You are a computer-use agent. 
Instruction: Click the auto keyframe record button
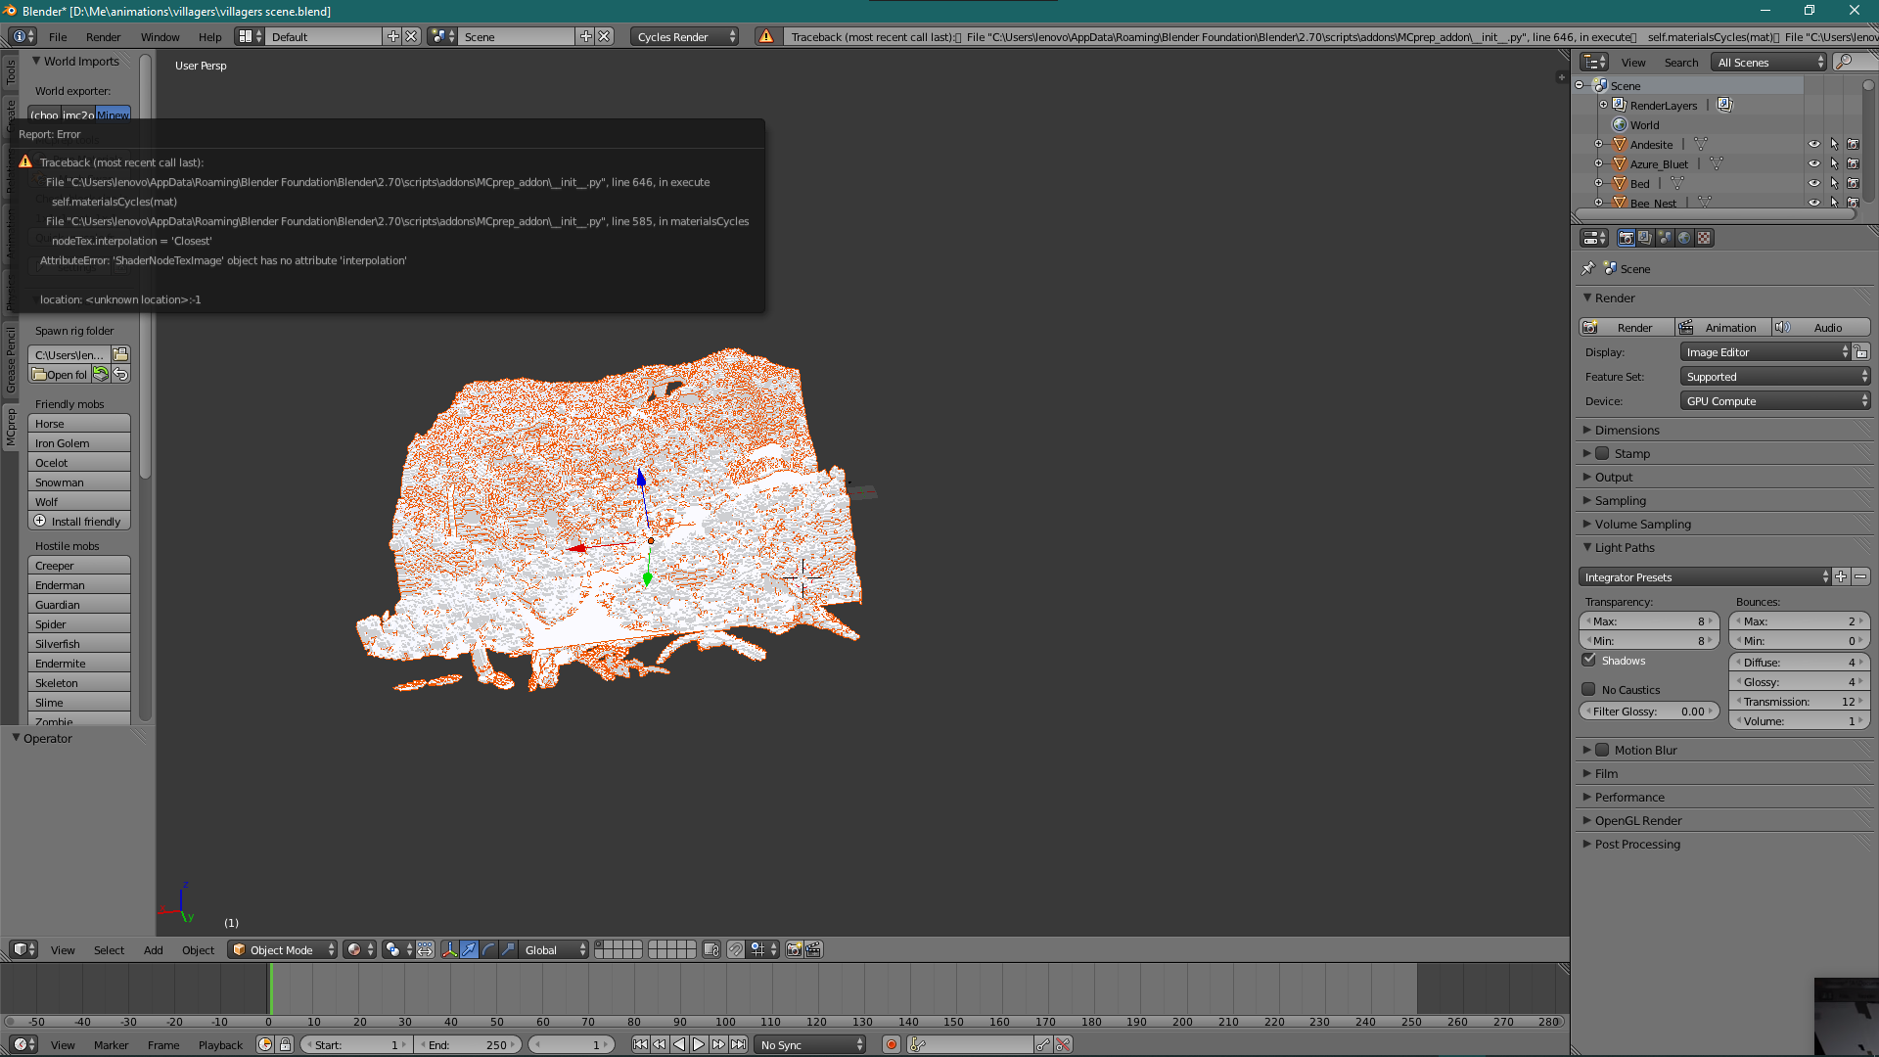[x=891, y=1044]
